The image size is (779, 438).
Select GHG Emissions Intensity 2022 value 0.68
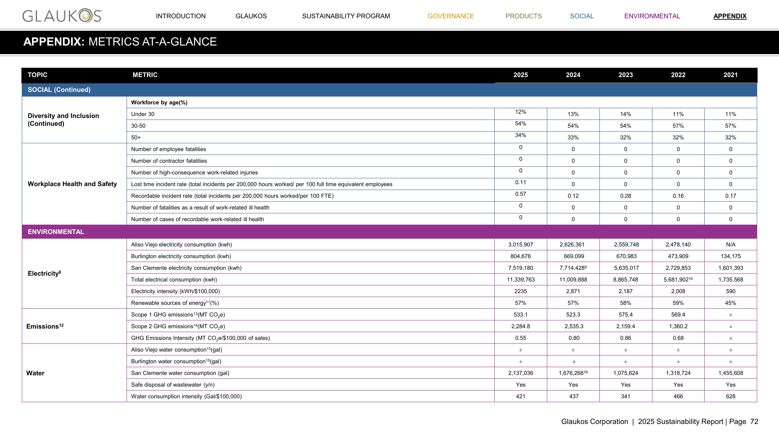tap(678, 338)
